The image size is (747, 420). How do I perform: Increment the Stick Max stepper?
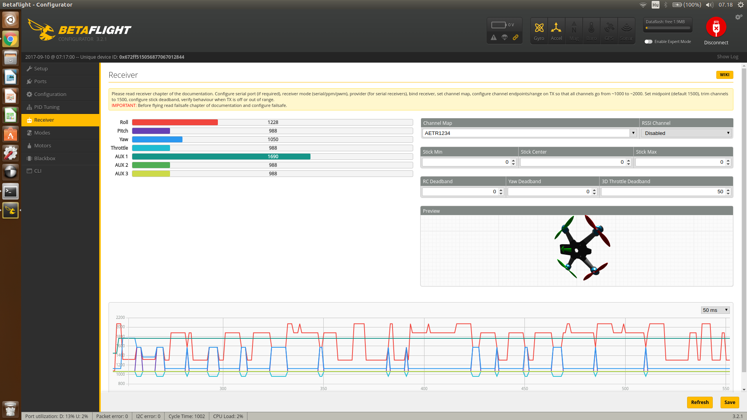click(728, 160)
